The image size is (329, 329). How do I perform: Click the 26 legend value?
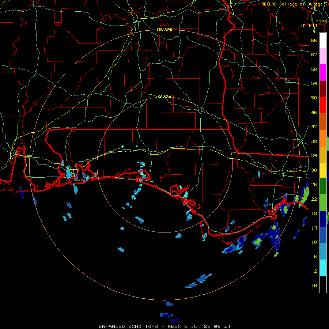pos(314,185)
